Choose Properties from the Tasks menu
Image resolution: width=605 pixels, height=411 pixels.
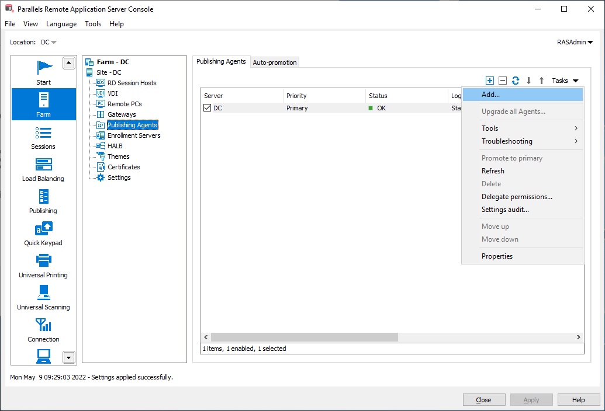pos(523,256)
